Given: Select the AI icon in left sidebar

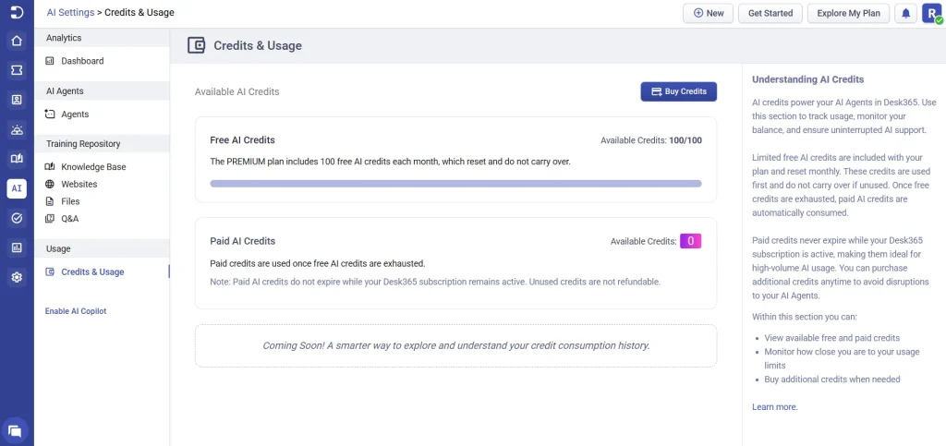Looking at the screenshot, I should pyautogui.click(x=17, y=188).
